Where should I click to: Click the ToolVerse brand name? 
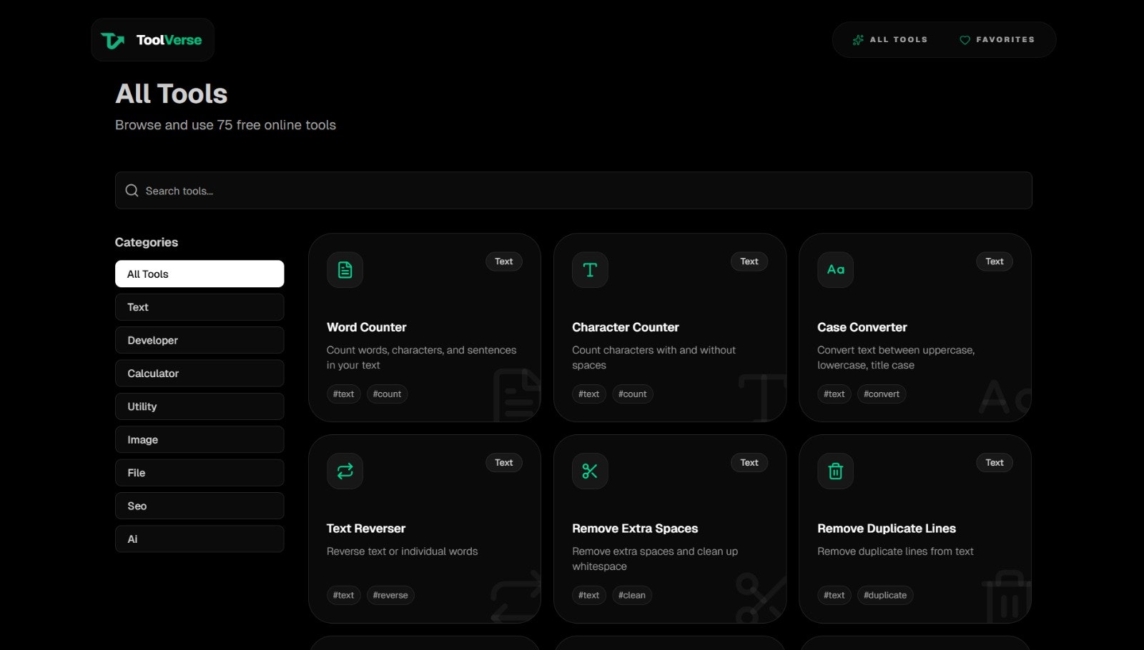(169, 40)
